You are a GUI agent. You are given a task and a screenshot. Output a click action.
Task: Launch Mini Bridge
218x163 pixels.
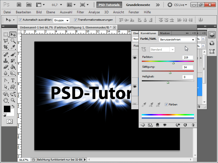[x=29, y=5]
